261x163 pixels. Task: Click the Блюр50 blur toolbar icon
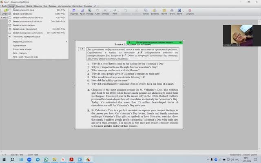pos(105,11)
